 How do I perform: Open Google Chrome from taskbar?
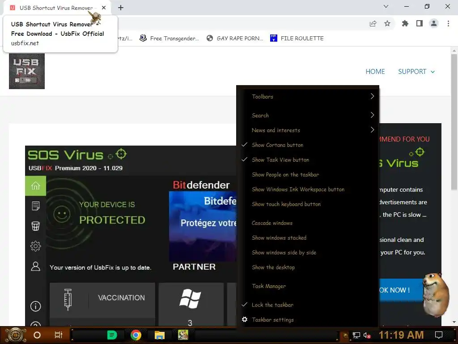point(136,335)
